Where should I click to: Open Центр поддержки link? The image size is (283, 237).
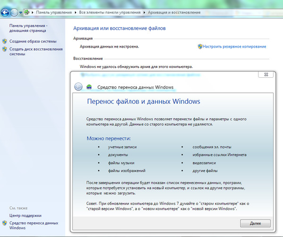(25, 215)
